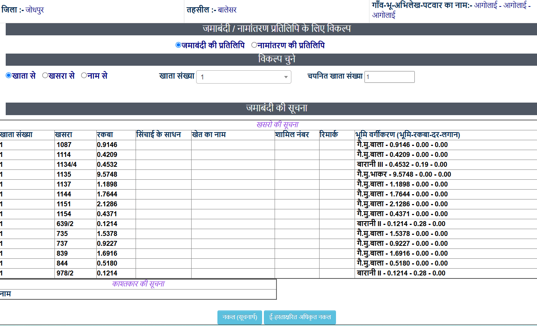Click गै.मु.बाला - 1.6916 classification text

point(402,253)
